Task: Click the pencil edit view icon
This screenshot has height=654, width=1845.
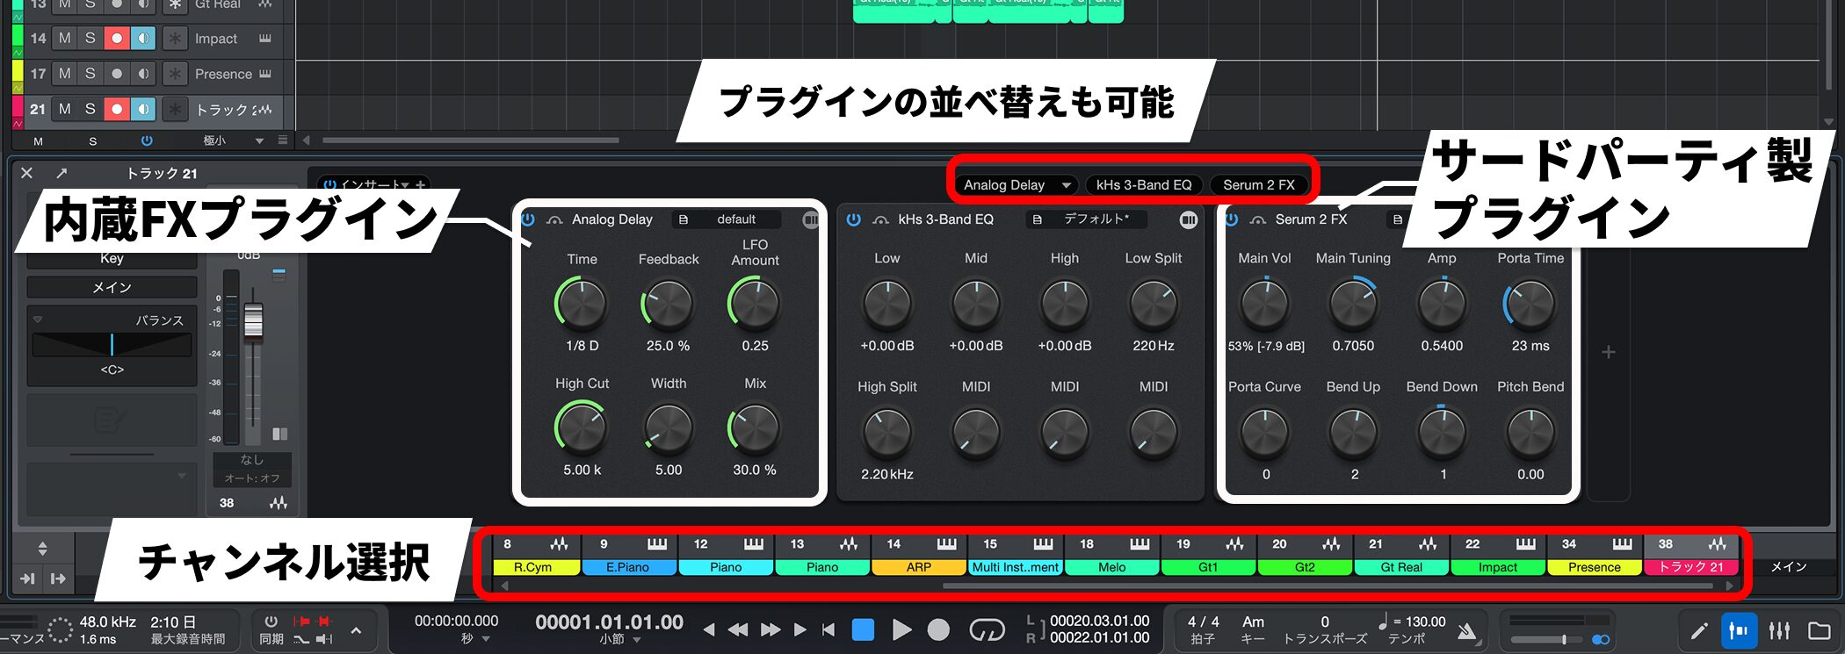Action: [x=1699, y=630]
